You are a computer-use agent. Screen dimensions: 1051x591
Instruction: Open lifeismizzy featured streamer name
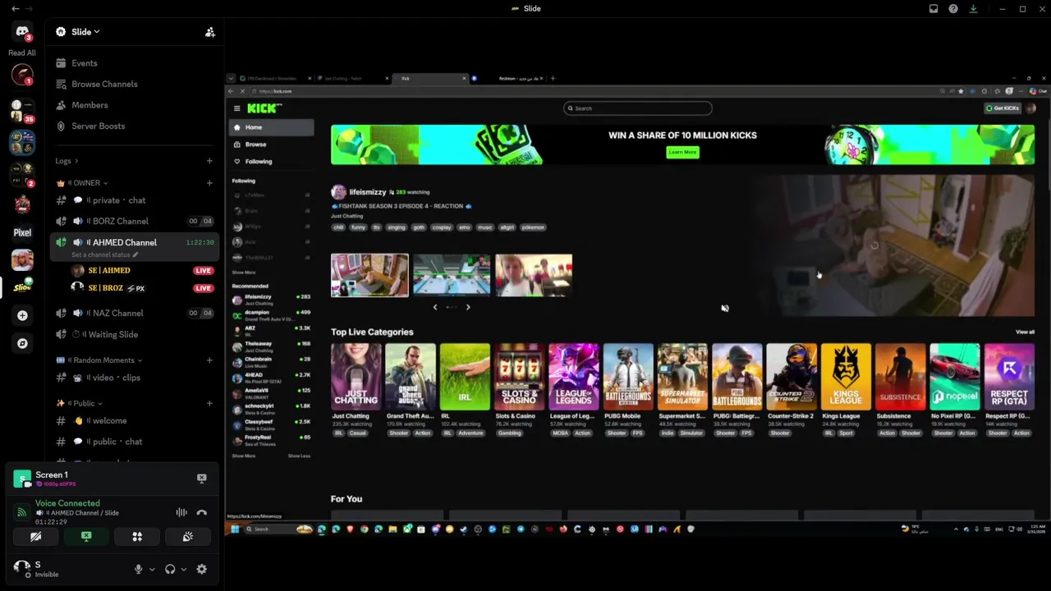click(367, 192)
